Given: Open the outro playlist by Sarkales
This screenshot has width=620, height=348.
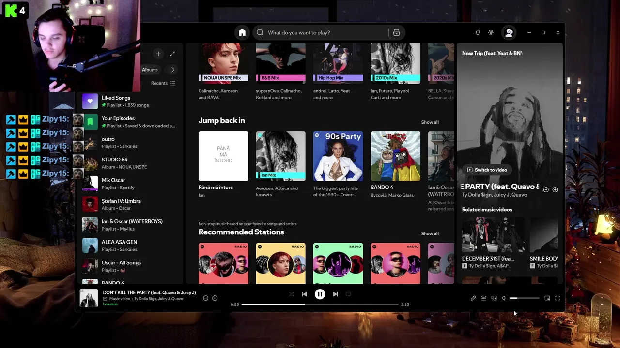Looking at the screenshot, I should [x=130, y=143].
